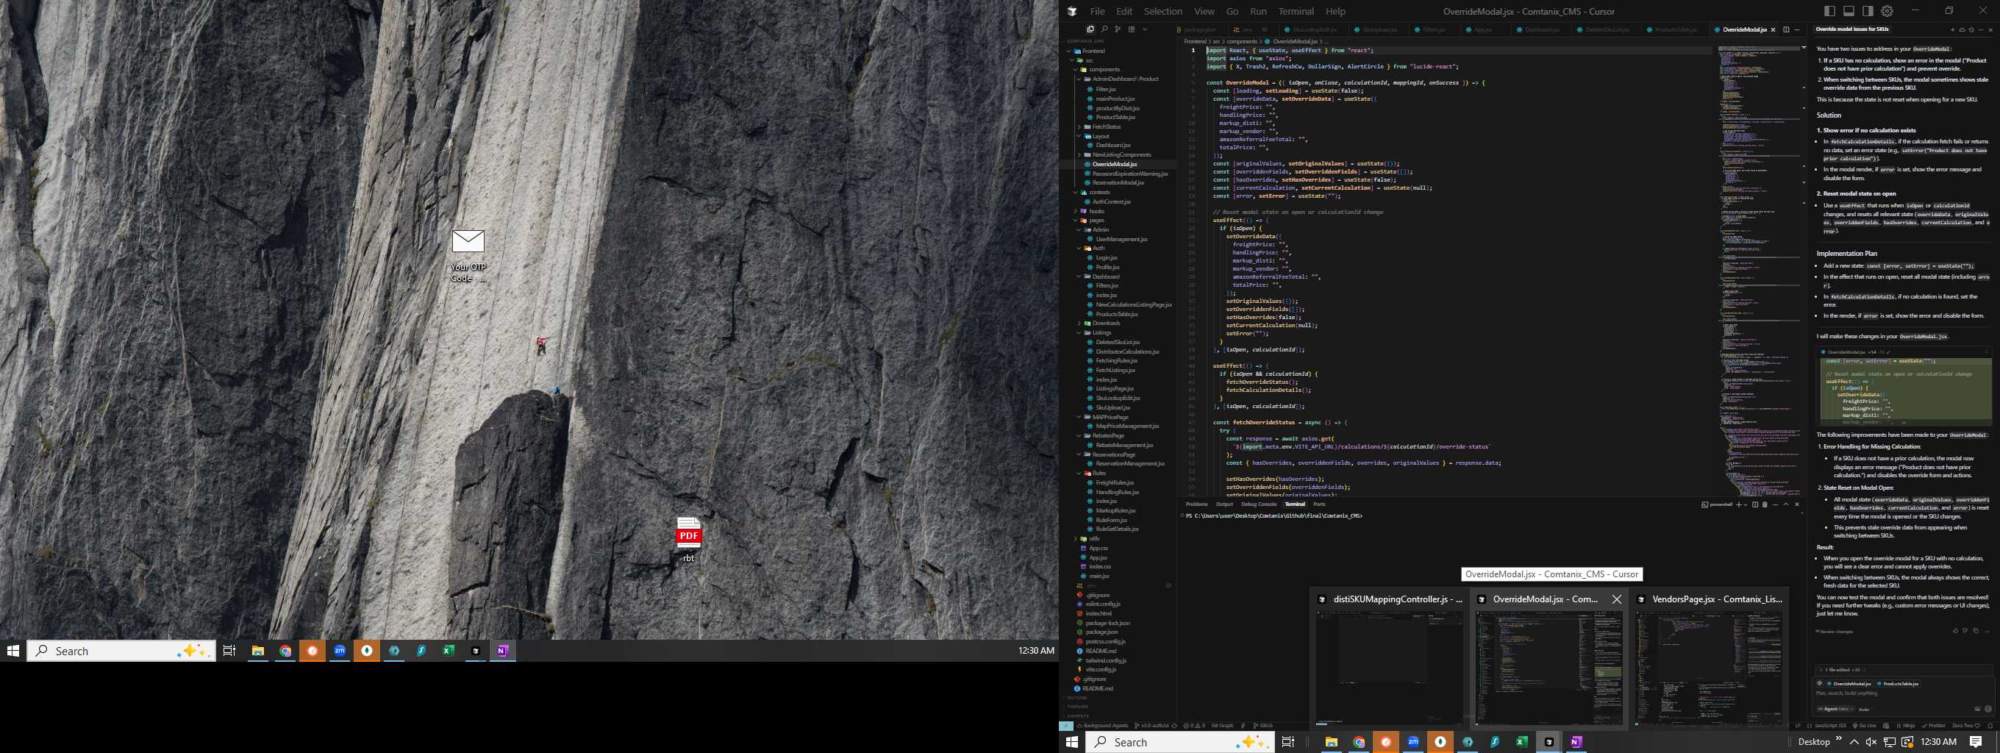Copy the AI response with the copy icon
The width and height of the screenshot is (2000, 753).
(1976, 631)
